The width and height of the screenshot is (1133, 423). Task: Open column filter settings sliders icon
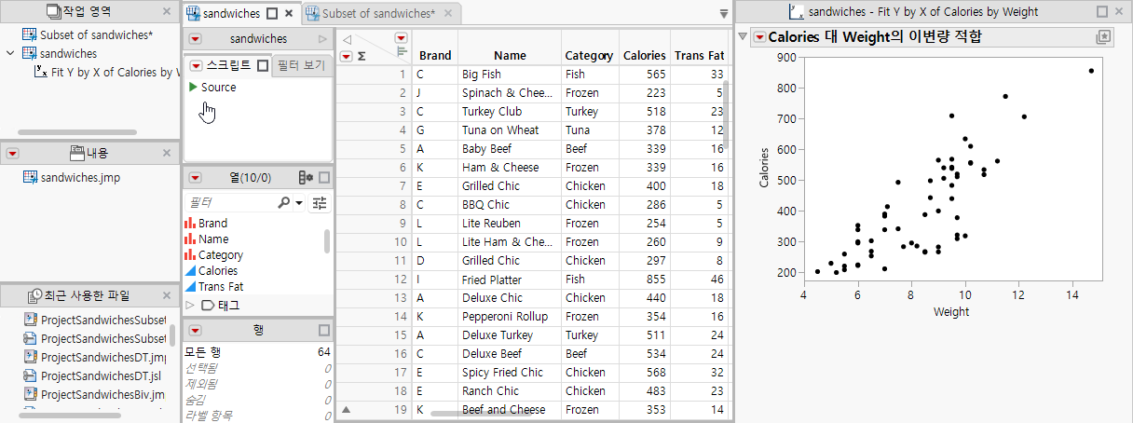tap(320, 202)
